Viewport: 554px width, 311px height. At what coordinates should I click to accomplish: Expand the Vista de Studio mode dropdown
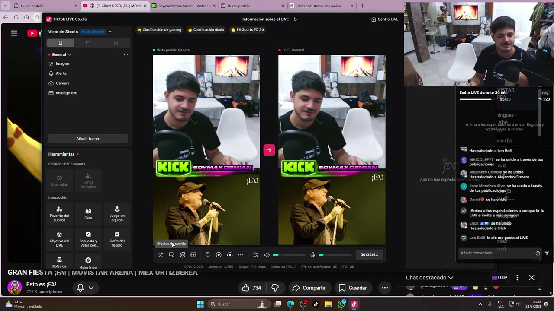tap(110, 32)
